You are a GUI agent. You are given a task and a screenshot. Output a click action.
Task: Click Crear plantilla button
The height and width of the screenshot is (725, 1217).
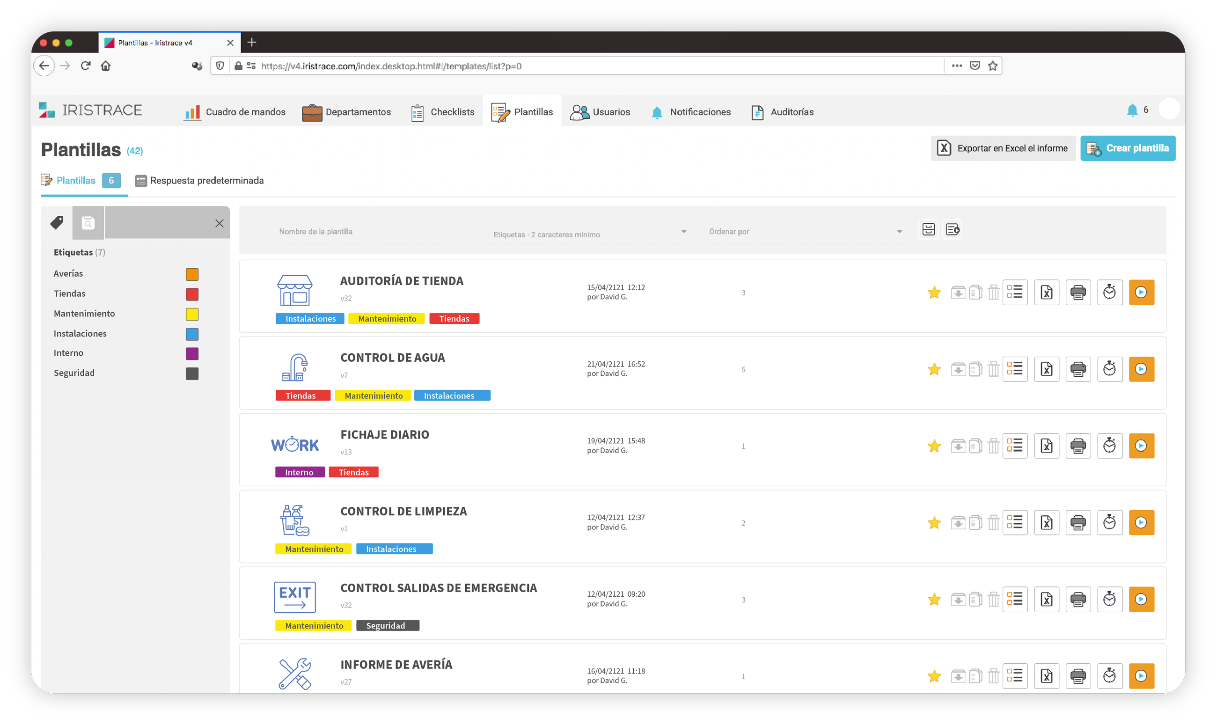click(1127, 148)
